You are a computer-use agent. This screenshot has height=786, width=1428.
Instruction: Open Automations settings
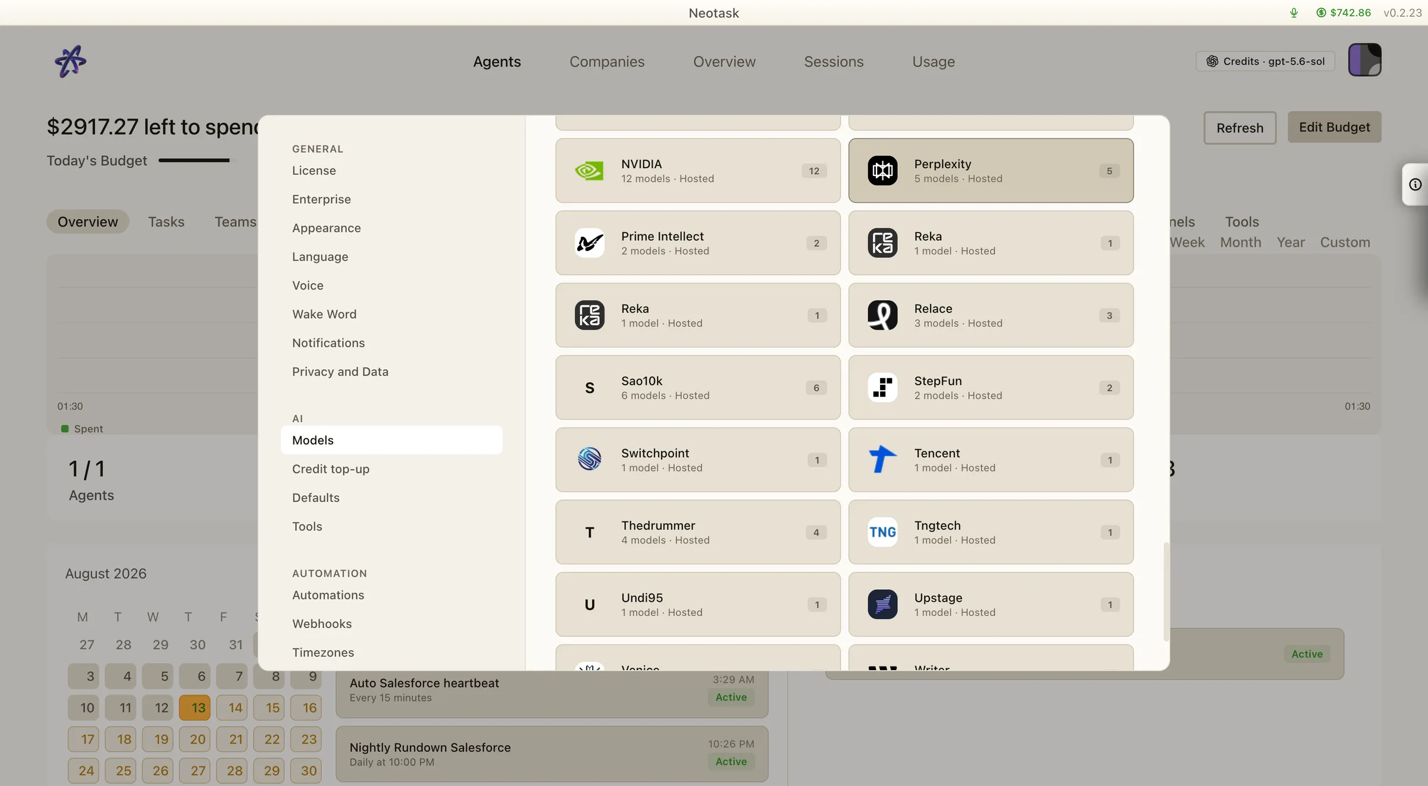pyautogui.click(x=392, y=595)
